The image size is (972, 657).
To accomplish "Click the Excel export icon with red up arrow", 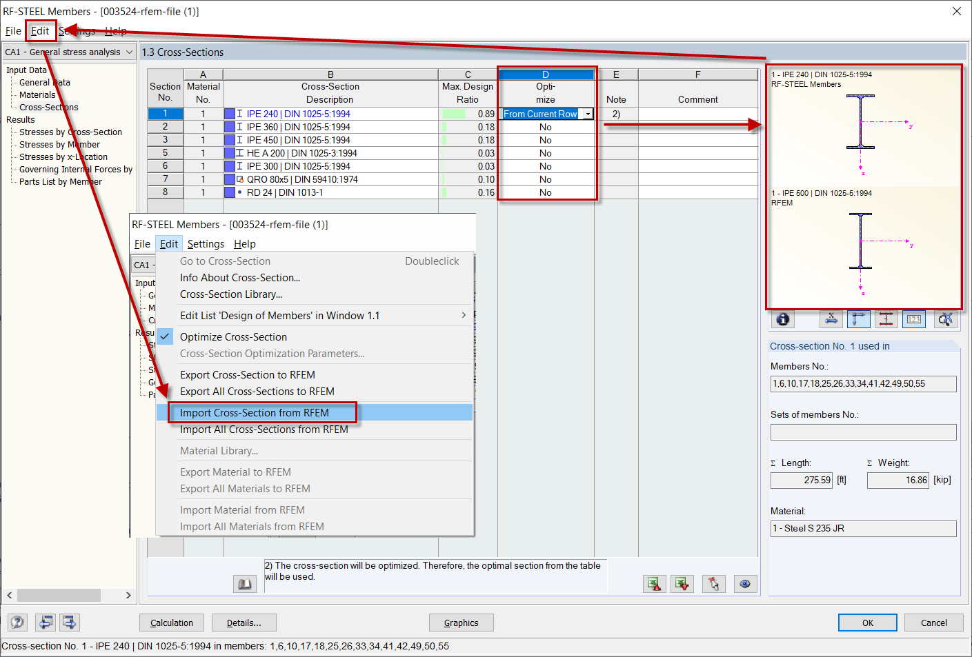I will [655, 584].
